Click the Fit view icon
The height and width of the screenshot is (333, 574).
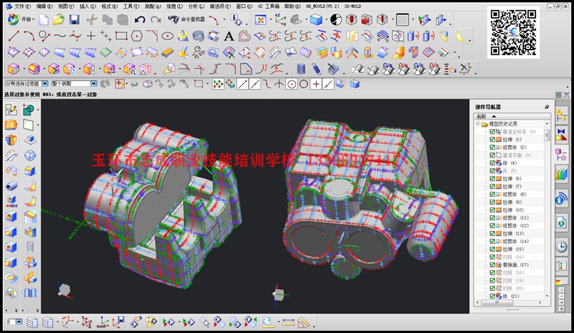click(x=260, y=19)
